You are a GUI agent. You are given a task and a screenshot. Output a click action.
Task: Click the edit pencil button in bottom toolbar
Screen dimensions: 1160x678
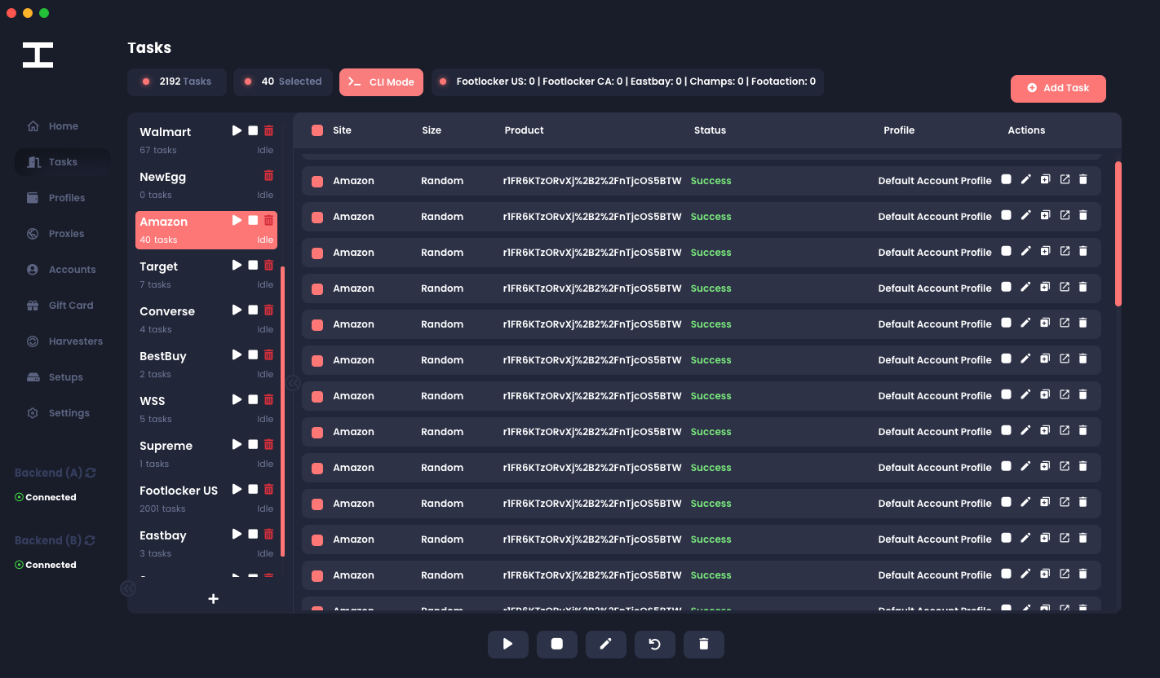pos(605,645)
